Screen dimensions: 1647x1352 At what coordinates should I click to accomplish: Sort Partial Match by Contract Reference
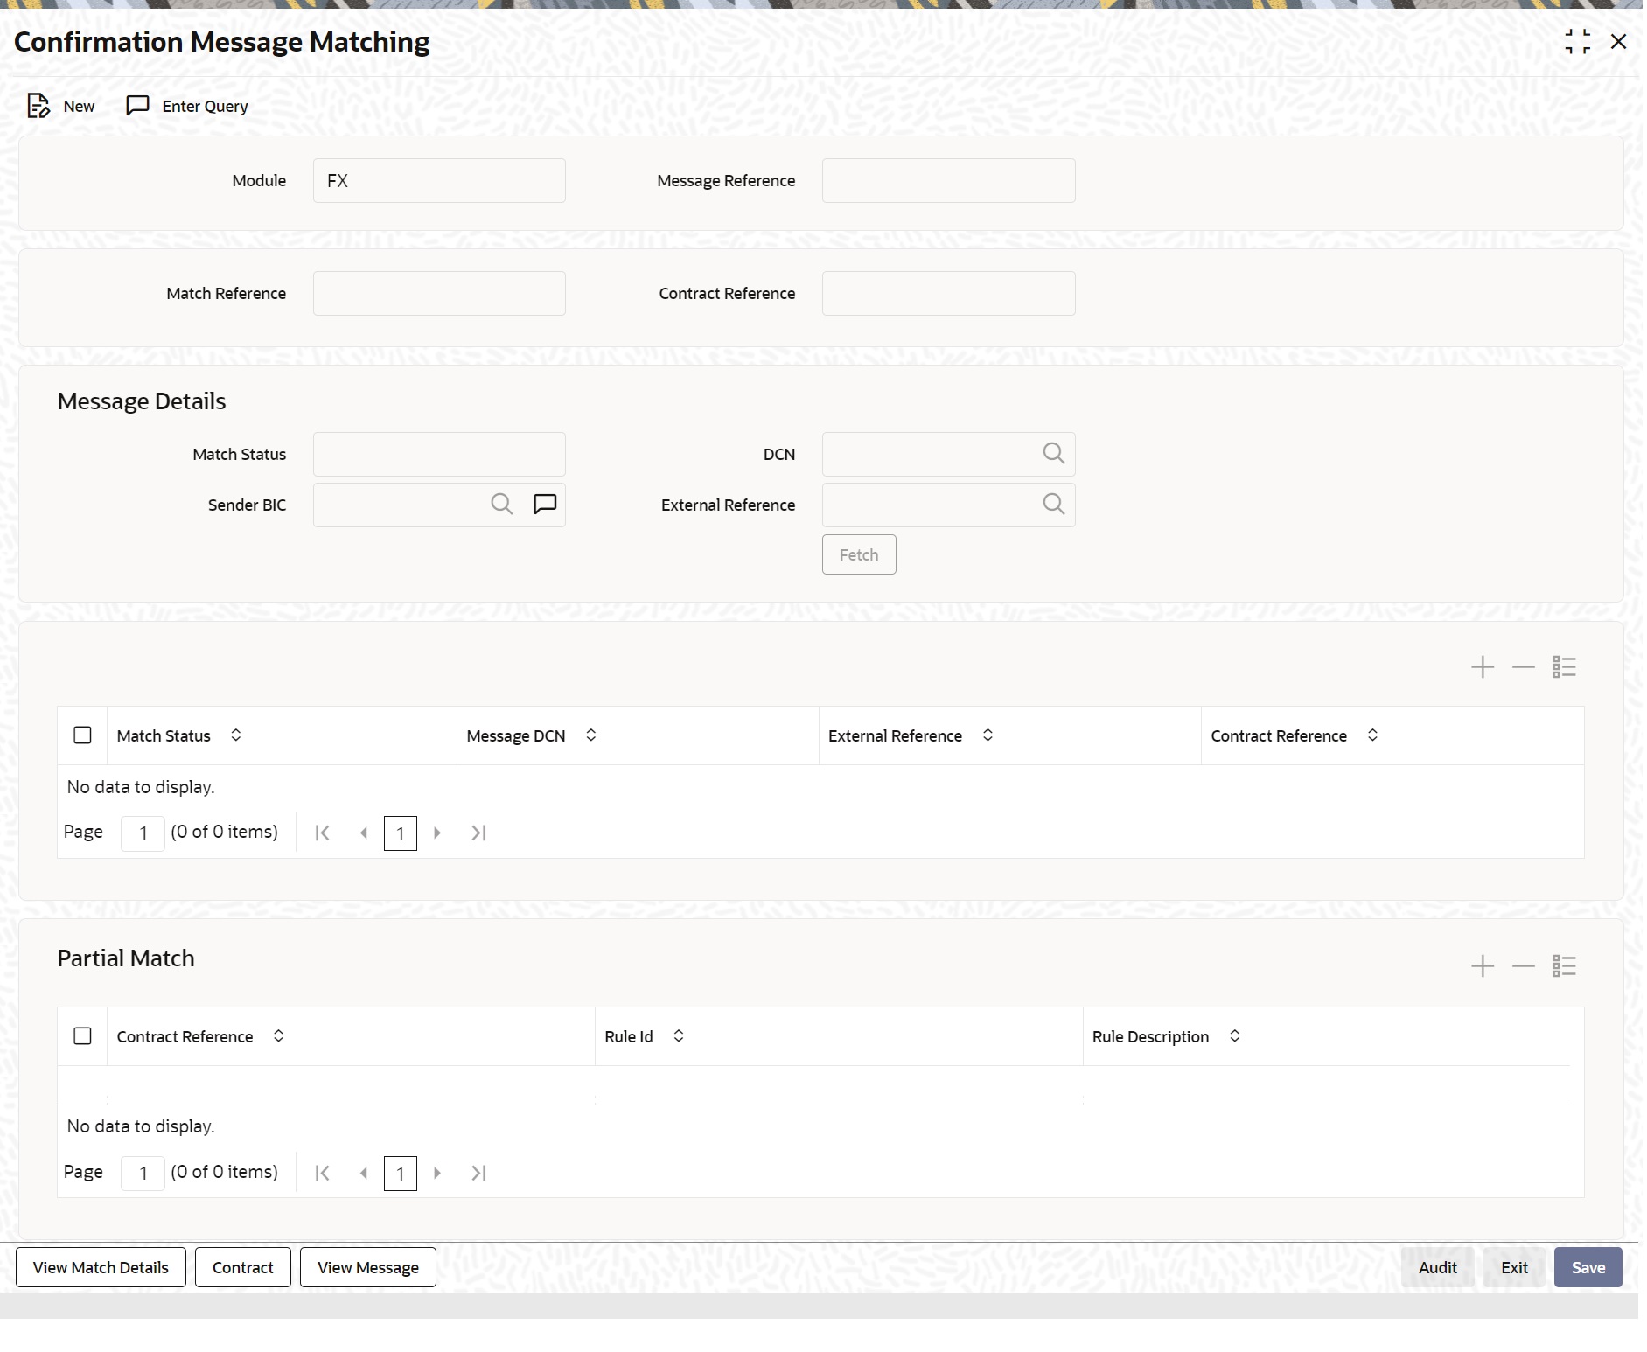tap(279, 1036)
